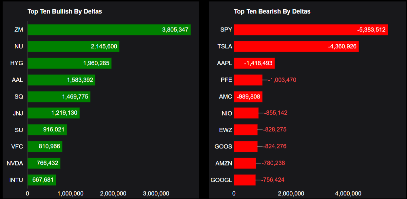Click the "Top Ten Bullish By Deltas" title

point(65,11)
